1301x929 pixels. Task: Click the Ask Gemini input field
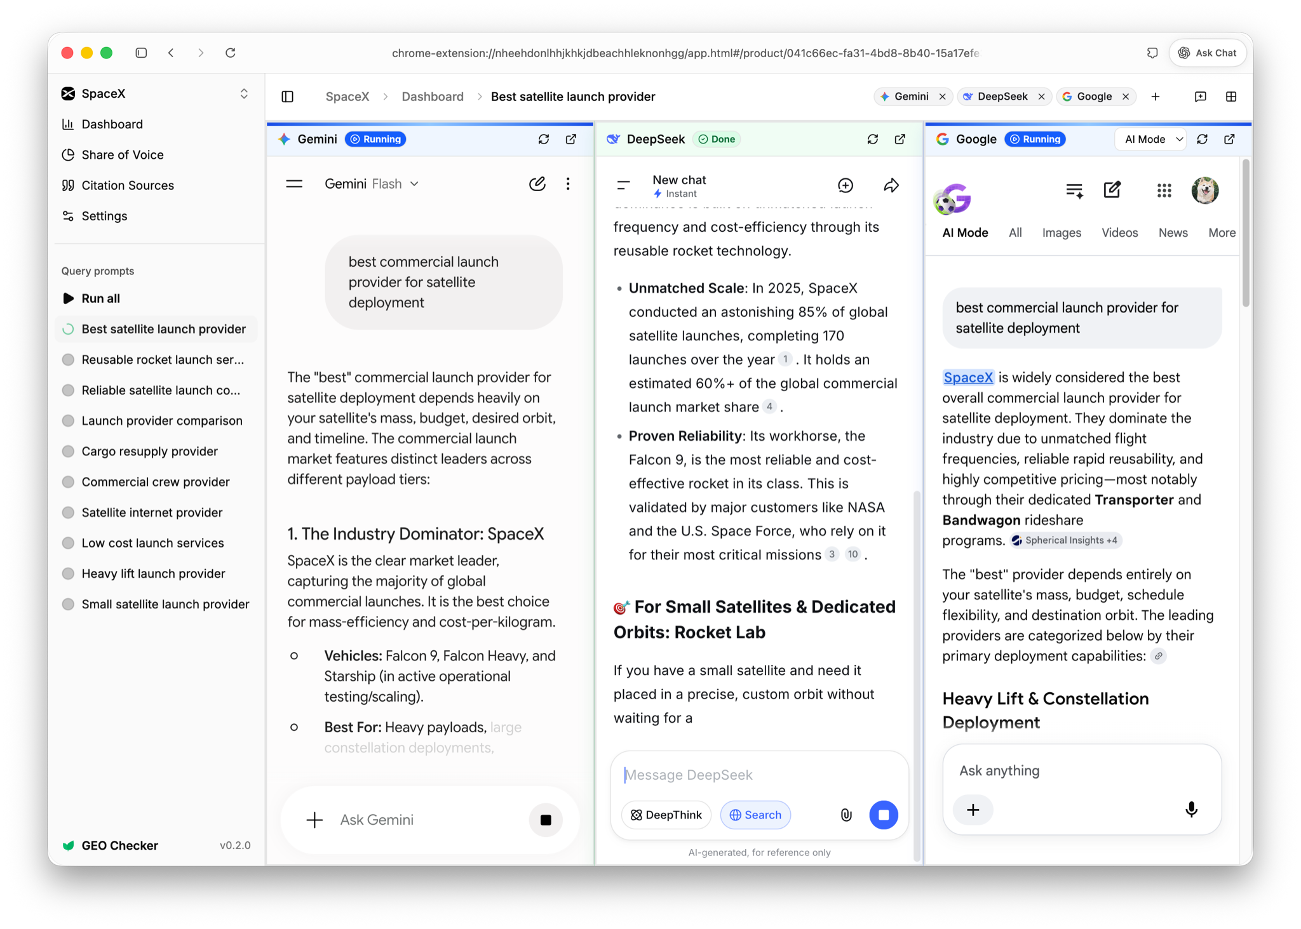[429, 820]
